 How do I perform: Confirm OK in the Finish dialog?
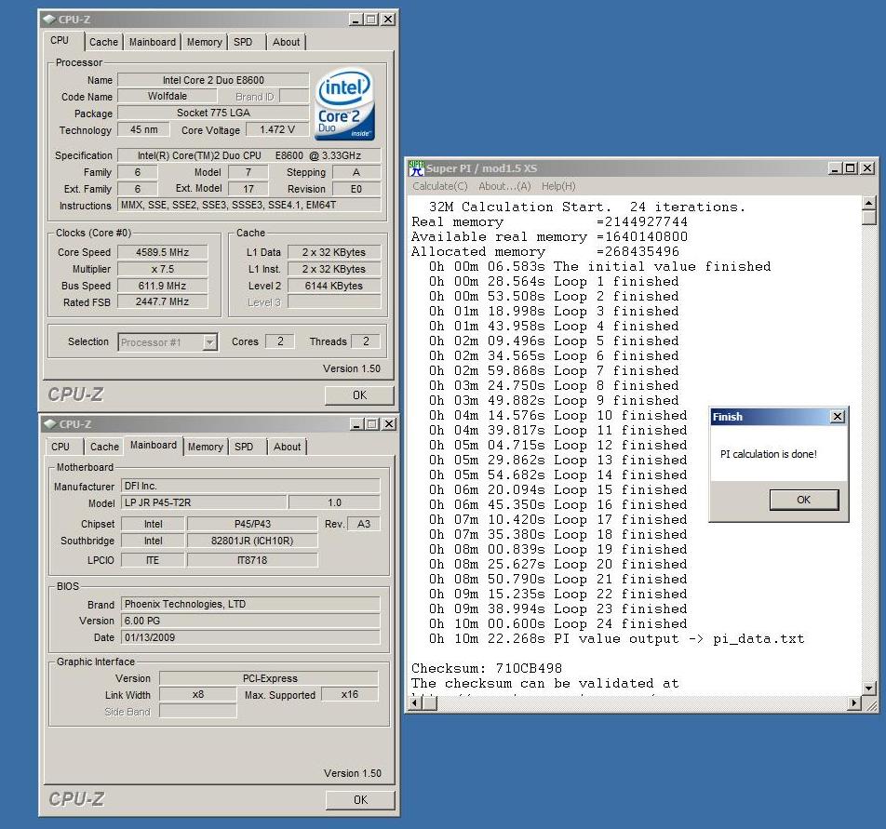(x=803, y=500)
